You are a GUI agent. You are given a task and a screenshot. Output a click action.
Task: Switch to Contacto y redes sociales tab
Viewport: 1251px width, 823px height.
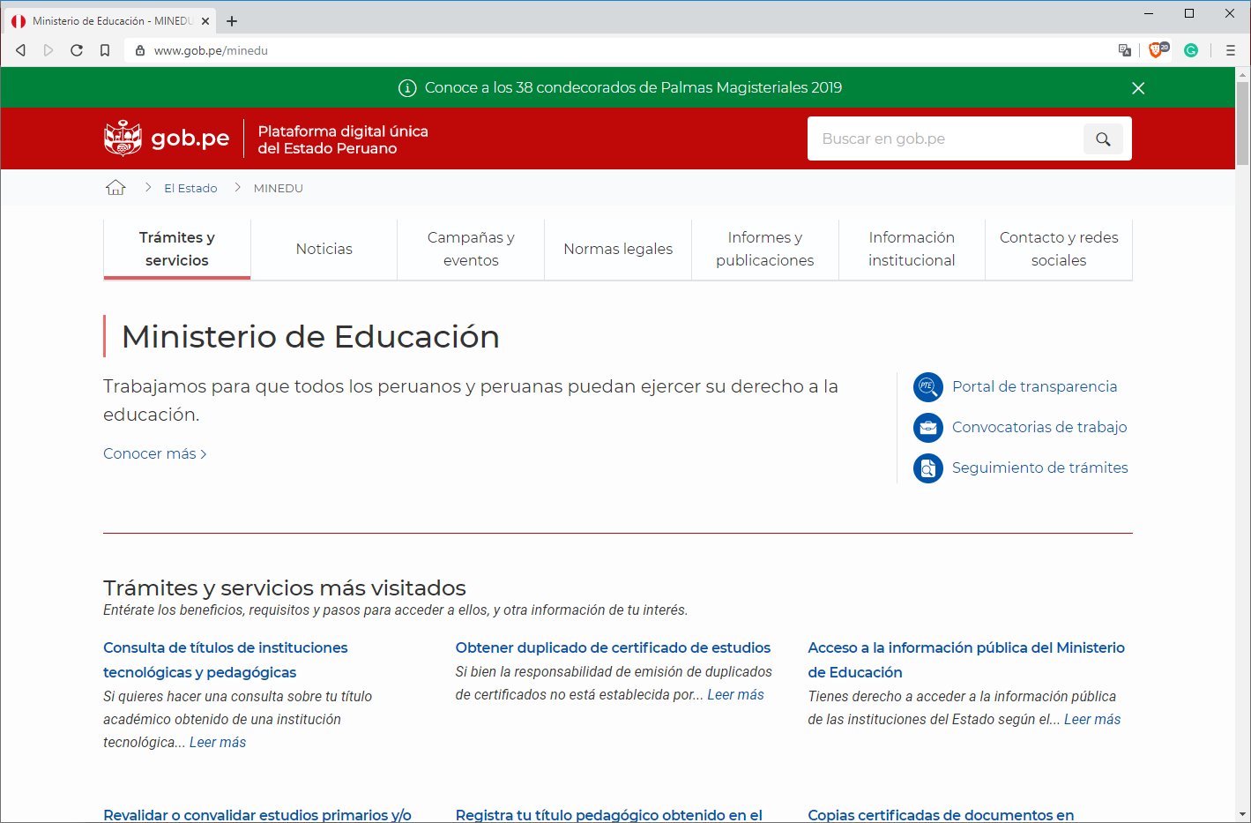[1059, 249]
